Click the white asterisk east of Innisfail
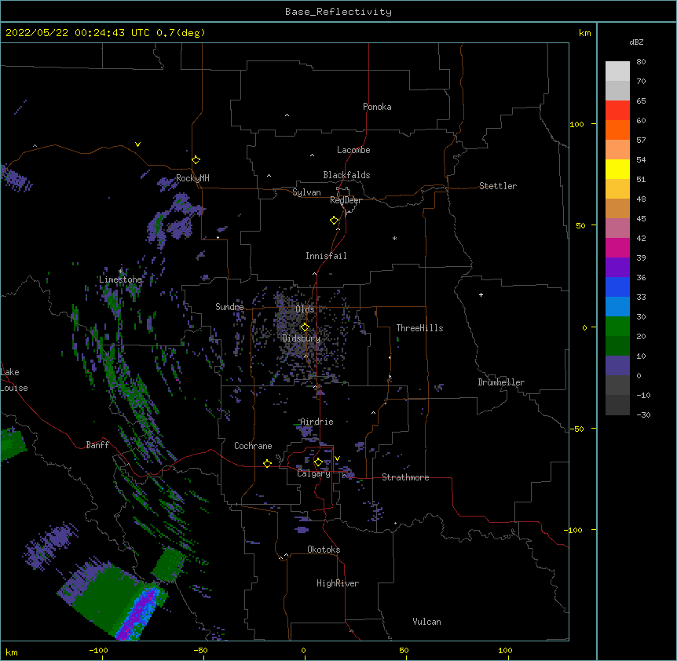Screen dimensions: 677x661 point(394,238)
